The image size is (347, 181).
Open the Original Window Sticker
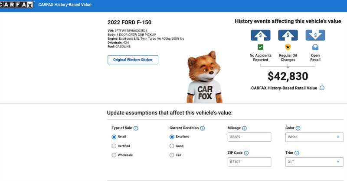pos(133,60)
